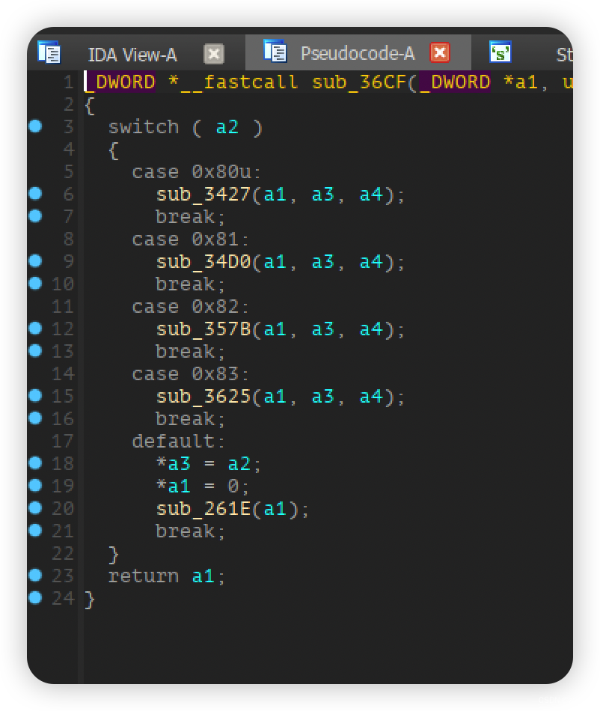Toggle breakpoint dot on line 24
Viewport: 600px width, 711px height.
(x=35, y=598)
